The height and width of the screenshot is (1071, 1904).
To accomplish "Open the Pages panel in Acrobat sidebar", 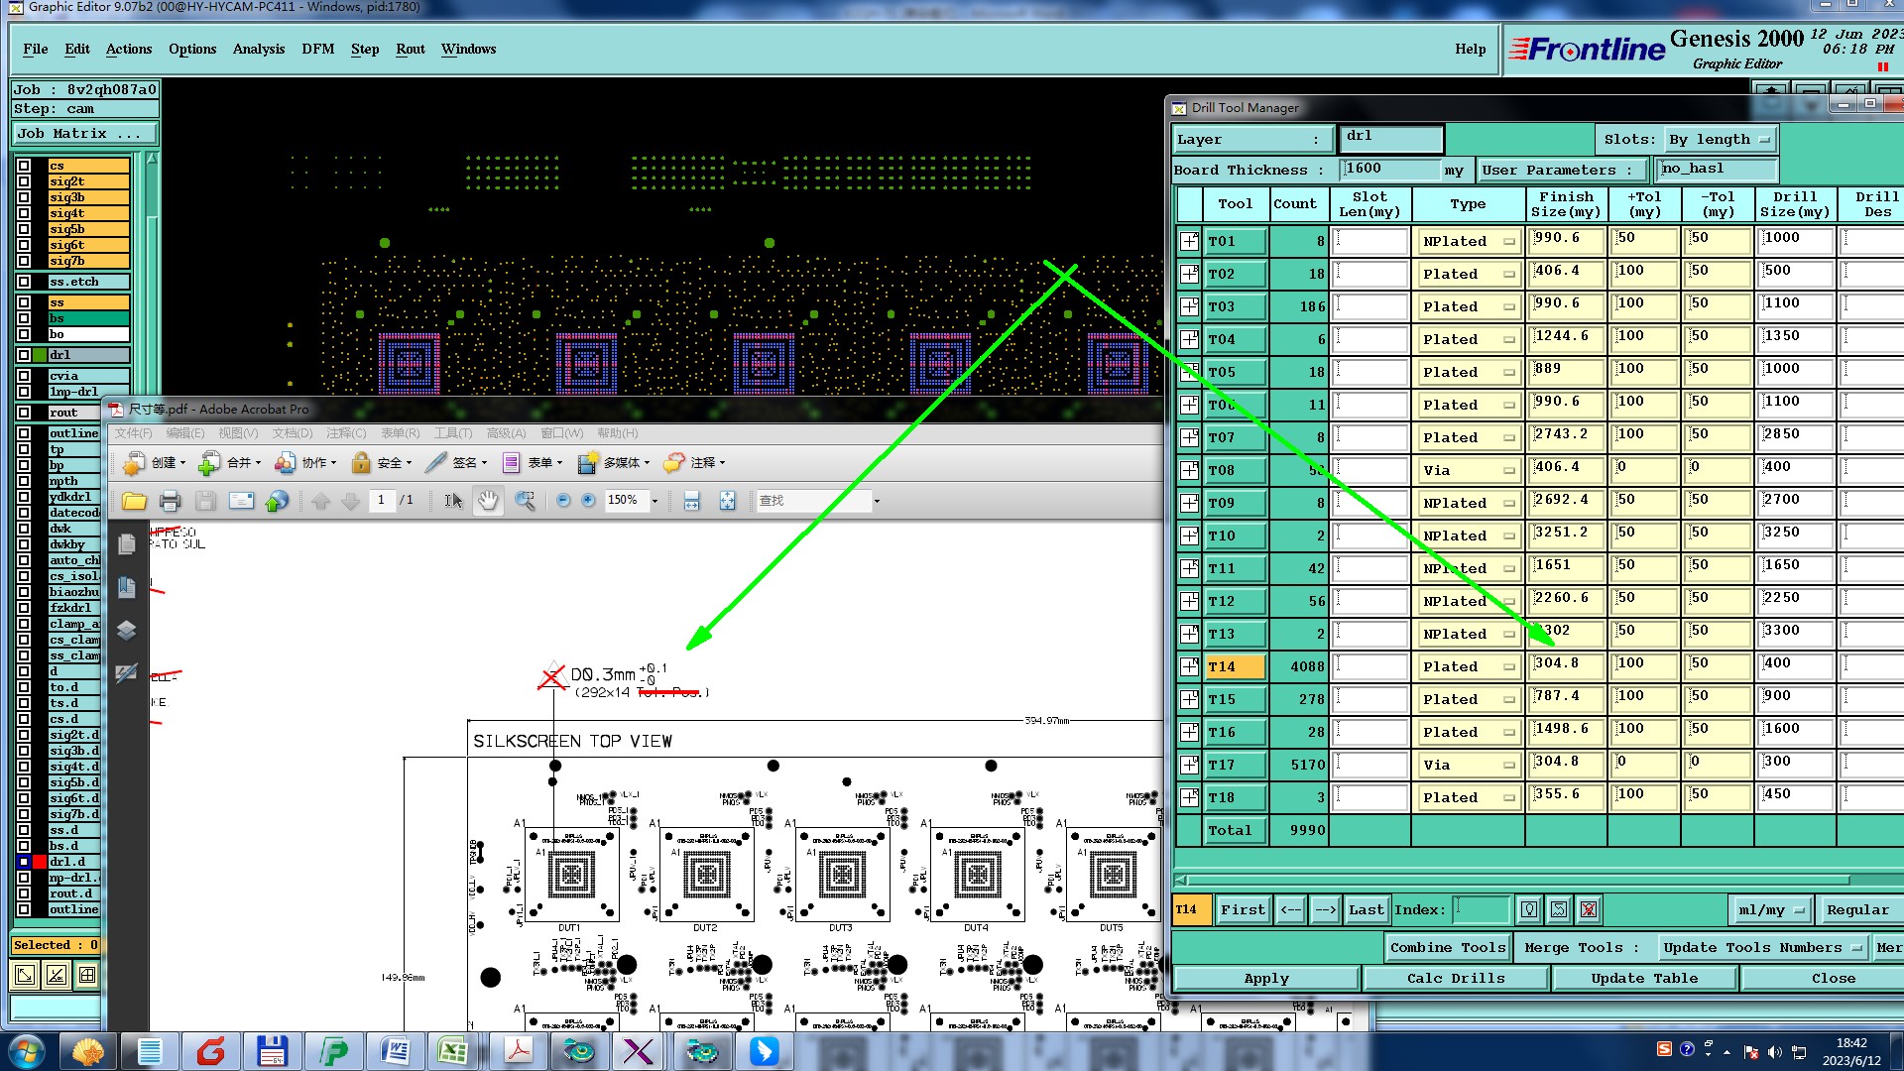I will (x=127, y=544).
